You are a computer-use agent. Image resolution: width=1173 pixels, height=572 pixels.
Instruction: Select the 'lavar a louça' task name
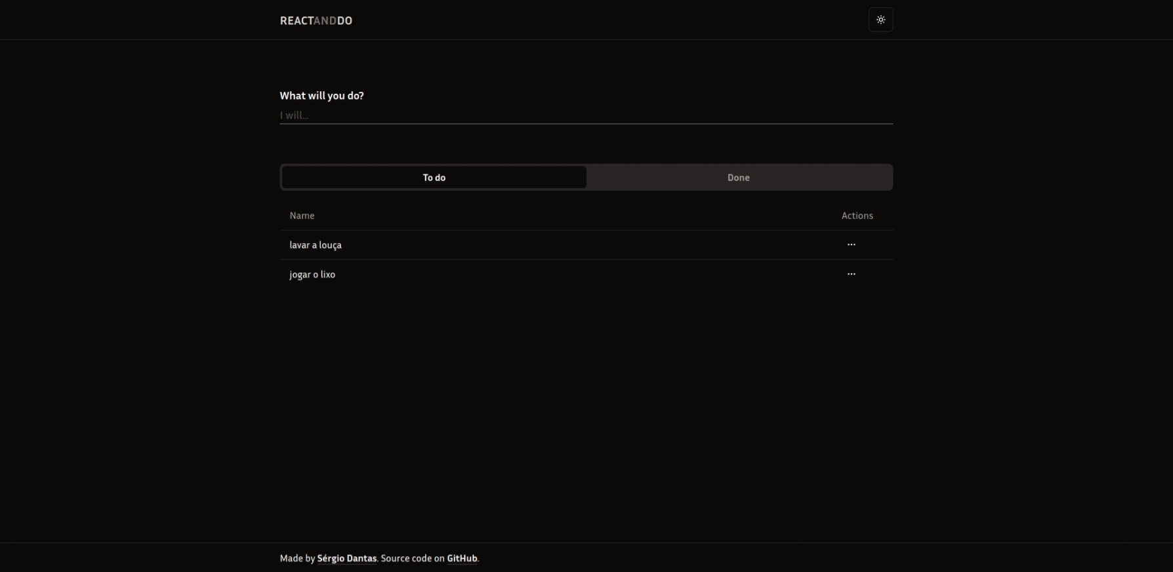point(316,245)
